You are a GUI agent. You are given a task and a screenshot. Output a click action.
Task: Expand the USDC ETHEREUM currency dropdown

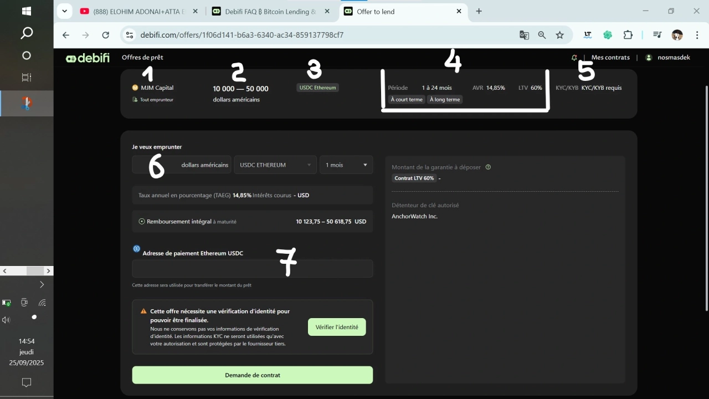[x=275, y=165]
